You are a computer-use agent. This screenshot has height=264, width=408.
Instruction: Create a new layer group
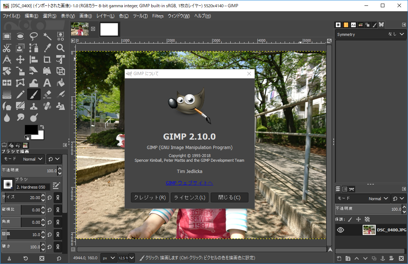click(x=348, y=258)
